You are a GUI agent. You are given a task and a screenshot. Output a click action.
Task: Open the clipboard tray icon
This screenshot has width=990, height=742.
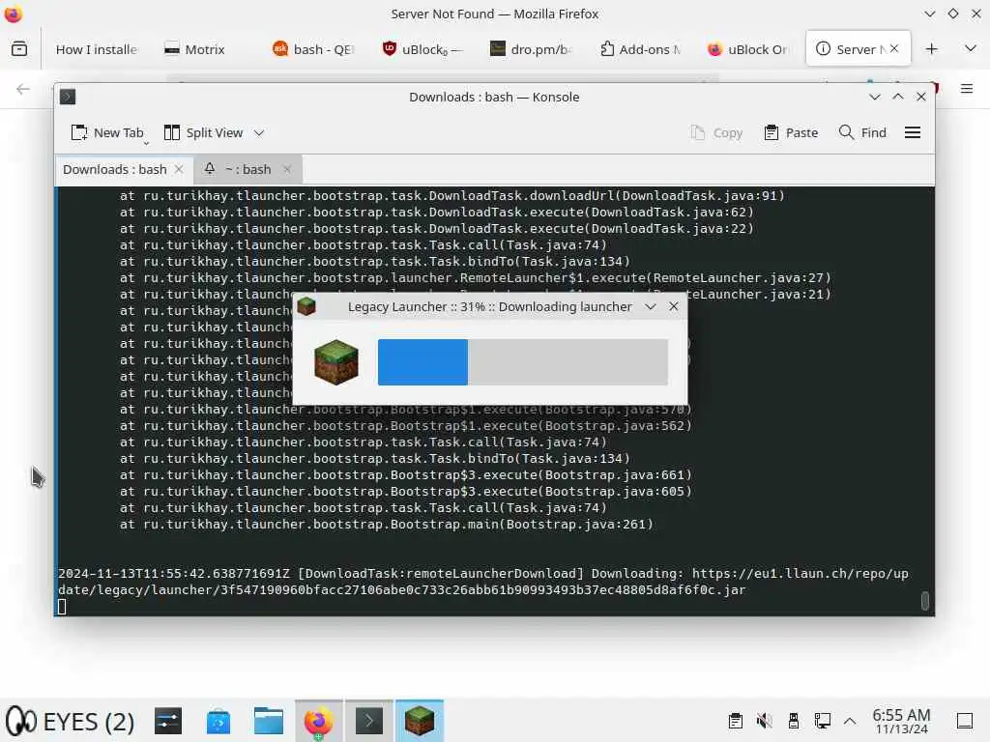pos(735,721)
